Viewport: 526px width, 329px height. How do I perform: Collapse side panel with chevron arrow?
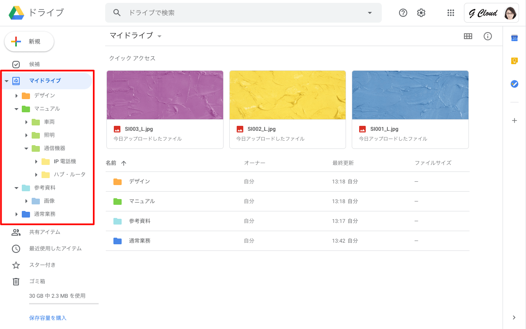514,317
